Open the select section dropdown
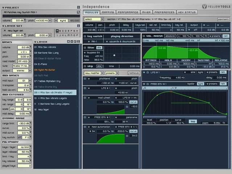This screenshot has height=174, width=232. click(x=94, y=19)
